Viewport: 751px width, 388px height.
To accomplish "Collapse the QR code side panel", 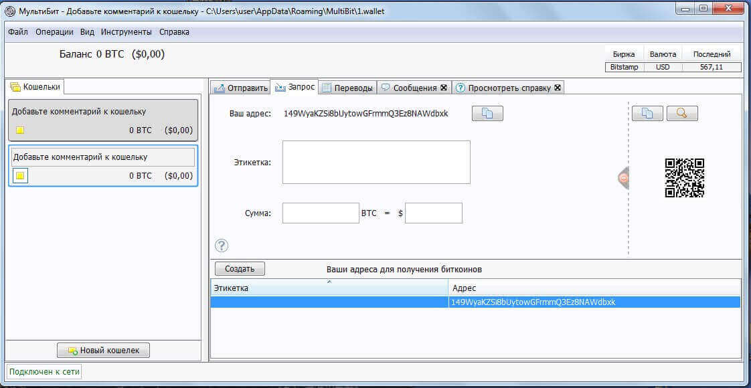I will 623,178.
